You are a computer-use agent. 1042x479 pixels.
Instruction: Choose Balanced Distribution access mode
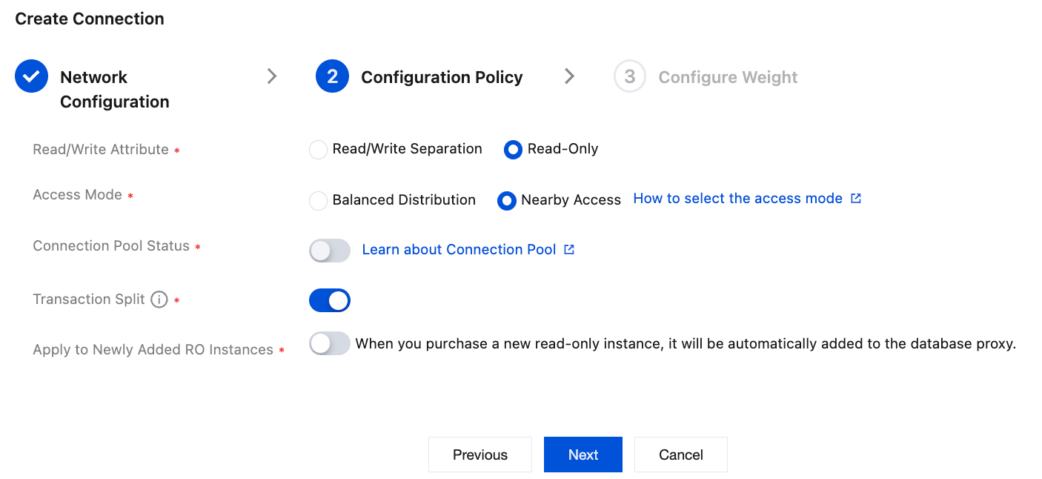click(318, 201)
